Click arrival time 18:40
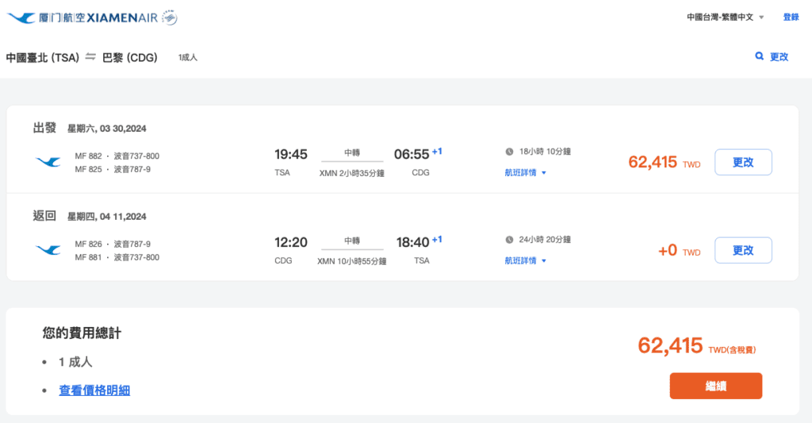The height and width of the screenshot is (423, 812). (412, 243)
